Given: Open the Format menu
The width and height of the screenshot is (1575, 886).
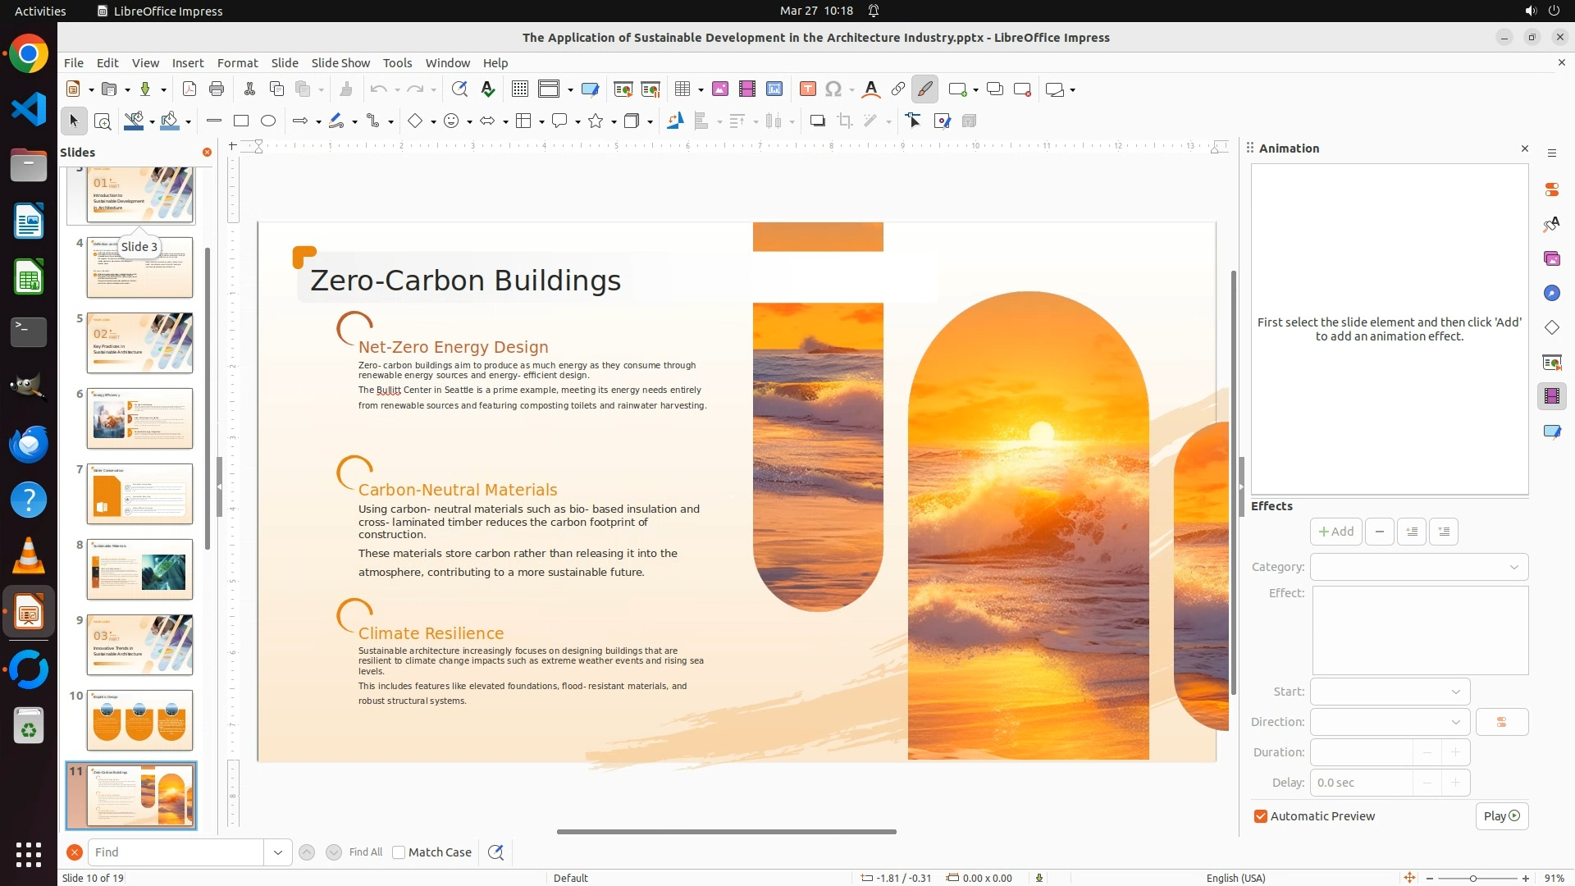Looking at the screenshot, I should (237, 63).
